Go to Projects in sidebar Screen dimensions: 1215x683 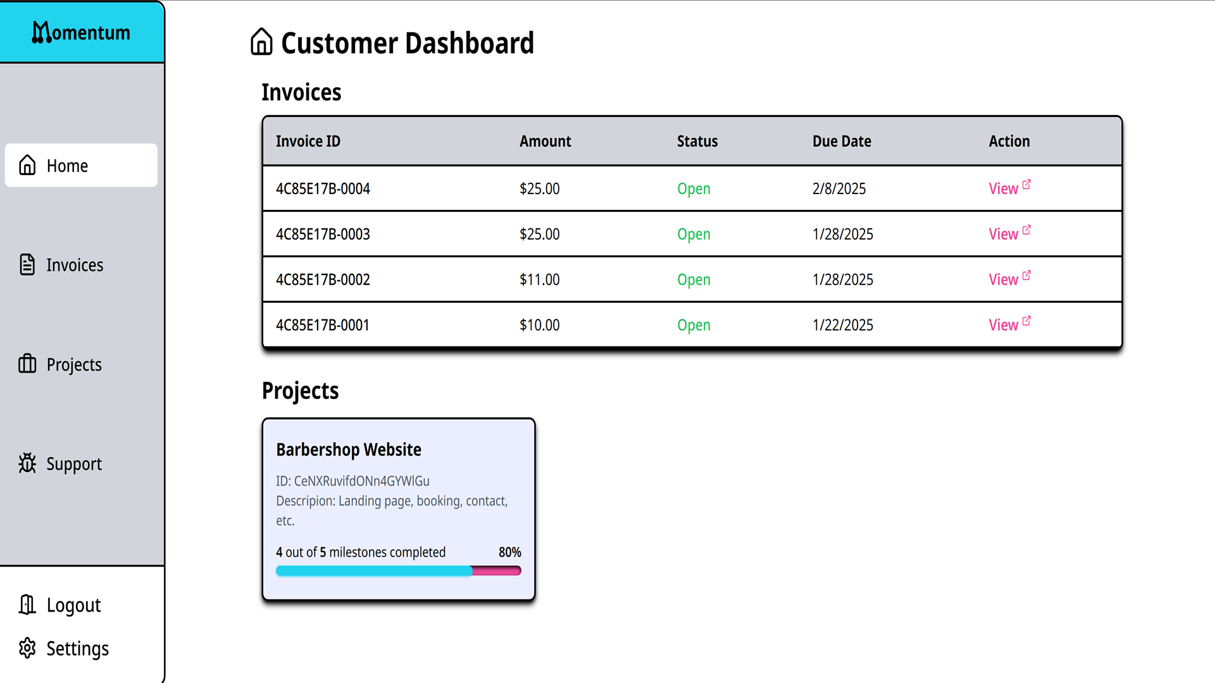coord(74,365)
